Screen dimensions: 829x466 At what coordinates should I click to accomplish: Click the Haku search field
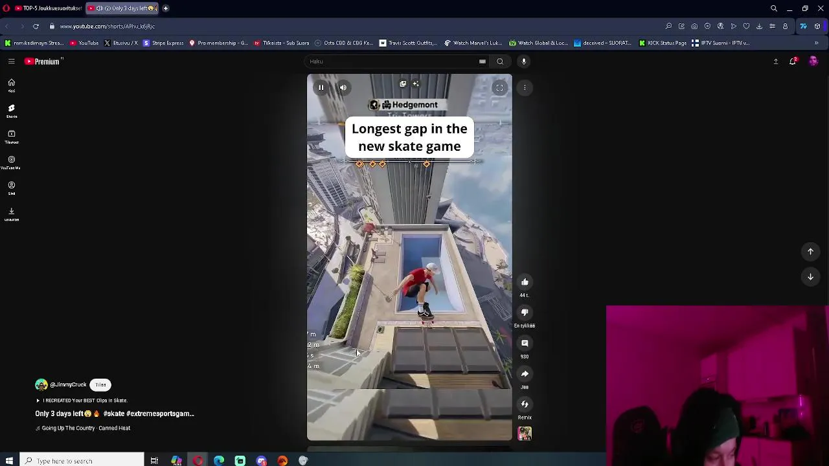click(392, 61)
